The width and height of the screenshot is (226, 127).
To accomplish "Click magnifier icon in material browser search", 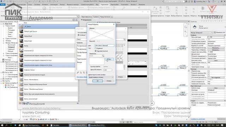I will 77,17.
